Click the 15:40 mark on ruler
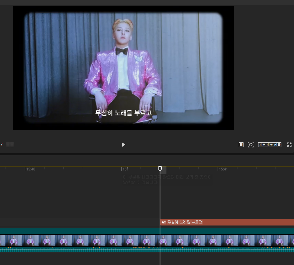The width and height of the screenshot is (294, 265). tap(30, 169)
